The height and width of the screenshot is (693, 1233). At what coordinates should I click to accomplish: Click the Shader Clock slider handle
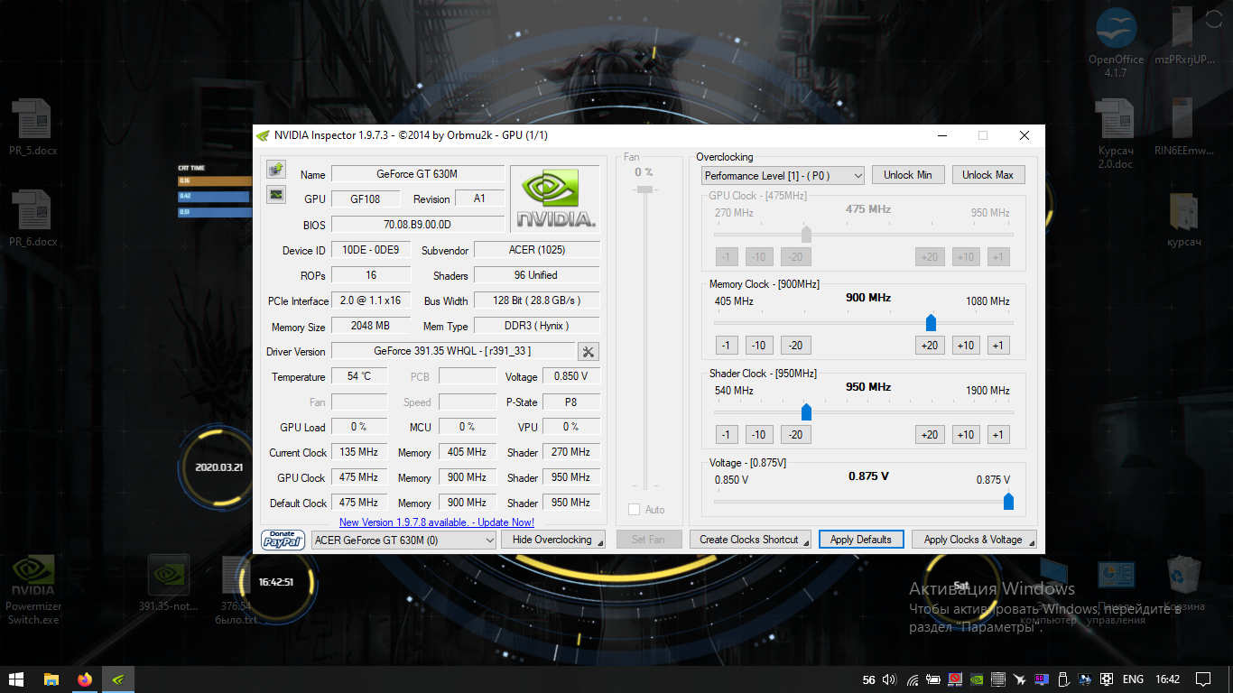point(807,412)
